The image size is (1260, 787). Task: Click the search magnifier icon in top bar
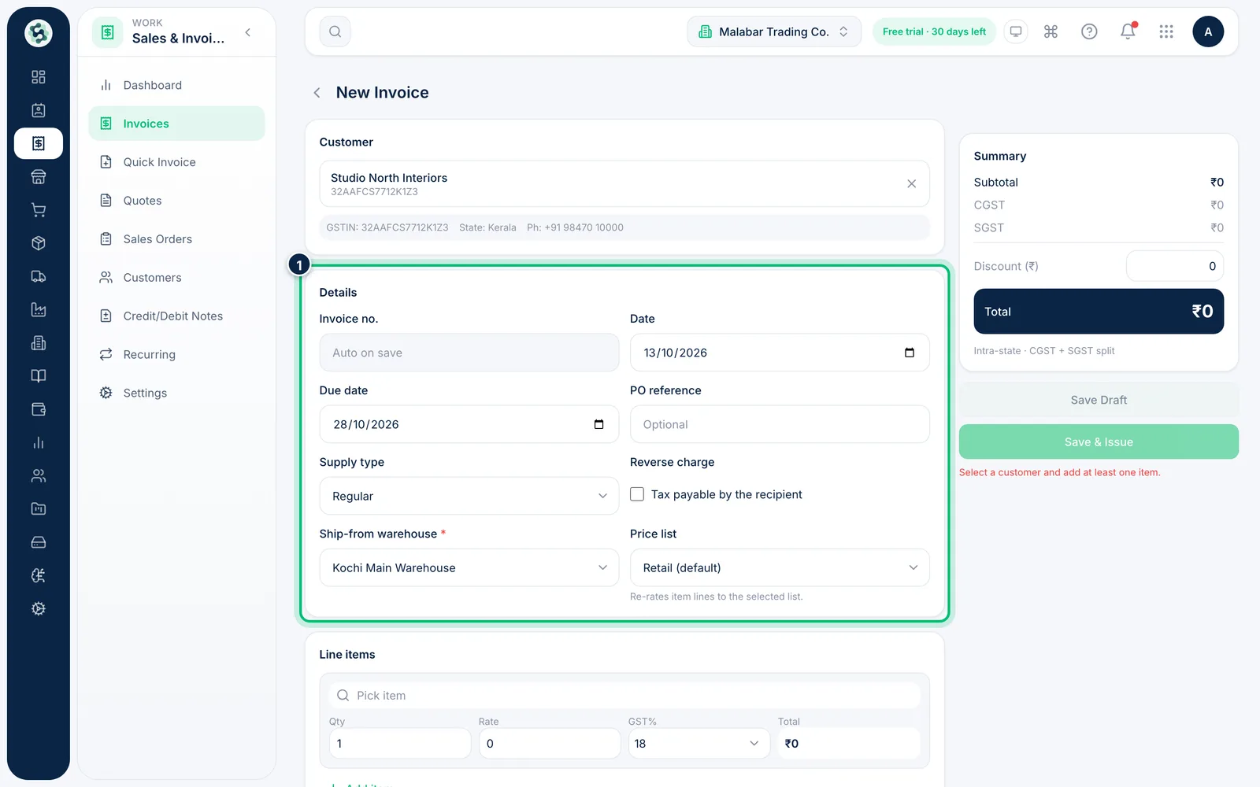[335, 31]
